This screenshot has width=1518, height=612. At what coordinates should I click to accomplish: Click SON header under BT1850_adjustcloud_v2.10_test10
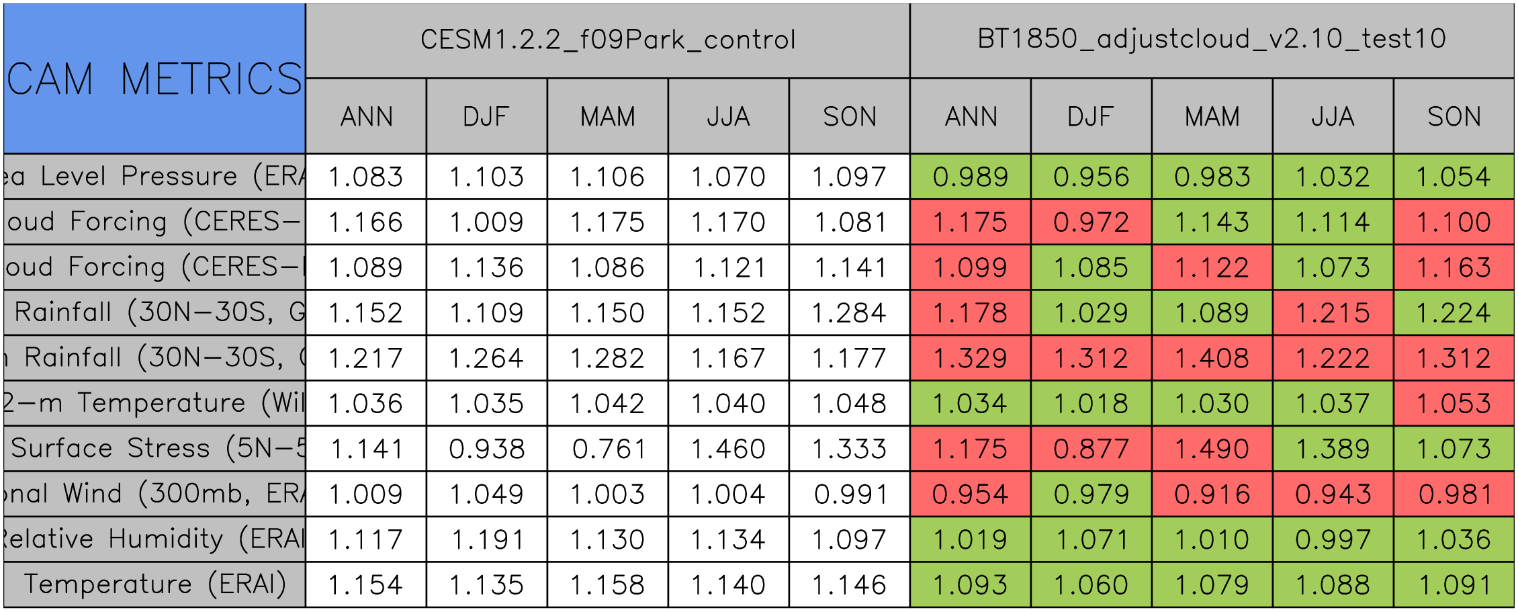coord(1454,117)
